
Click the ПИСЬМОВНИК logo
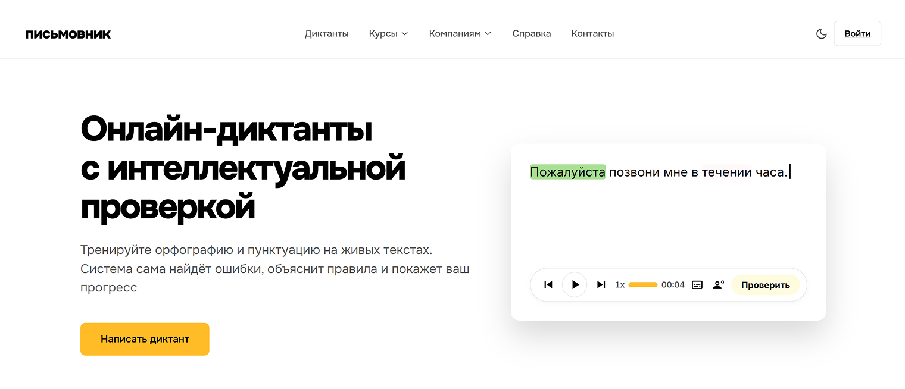click(x=68, y=34)
